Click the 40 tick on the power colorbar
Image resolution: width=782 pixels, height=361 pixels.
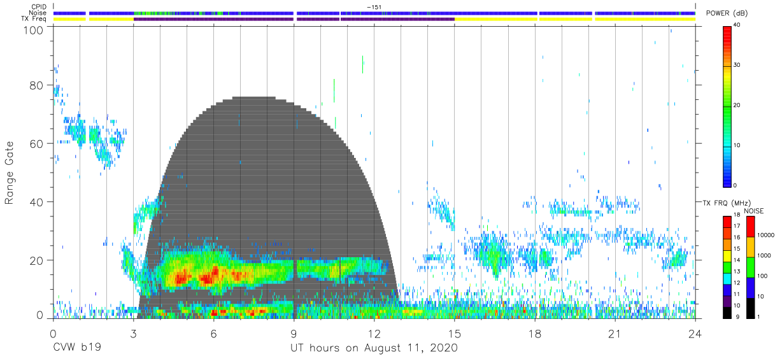(x=737, y=25)
